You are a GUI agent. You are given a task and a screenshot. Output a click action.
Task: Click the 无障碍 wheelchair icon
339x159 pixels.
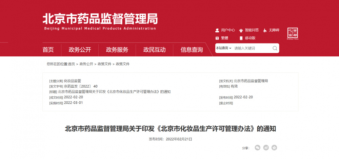coord(265,30)
